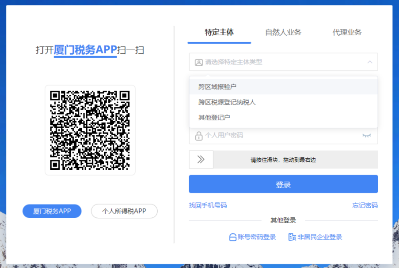The height and width of the screenshot is (268, 399).
Task: Switch to the 特定主体 tab
Action: (219, 32)
